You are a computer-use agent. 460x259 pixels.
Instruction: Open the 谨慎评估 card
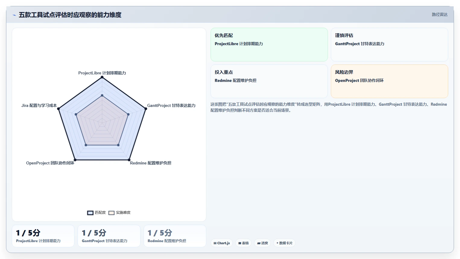click(x=389, y=45)
